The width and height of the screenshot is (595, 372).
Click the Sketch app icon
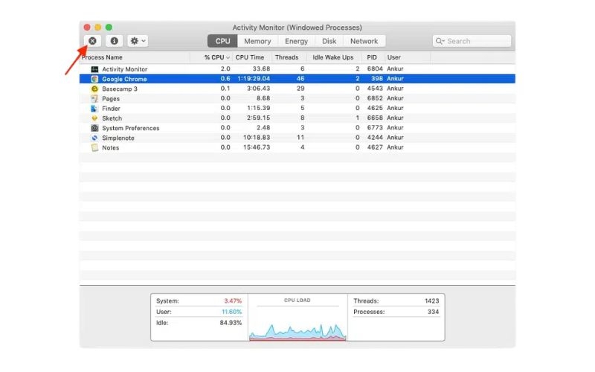(94, 118)
